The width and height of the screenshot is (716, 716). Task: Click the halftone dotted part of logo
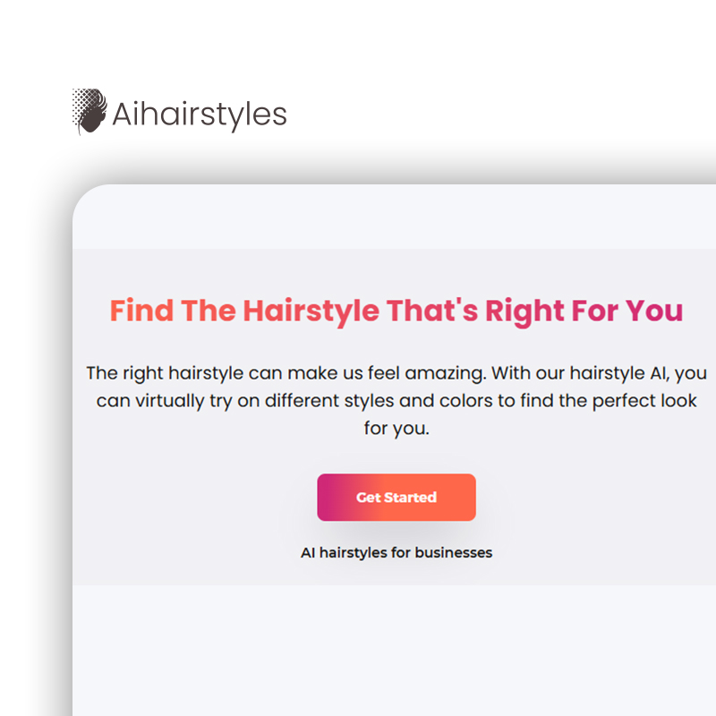(81, 103)
